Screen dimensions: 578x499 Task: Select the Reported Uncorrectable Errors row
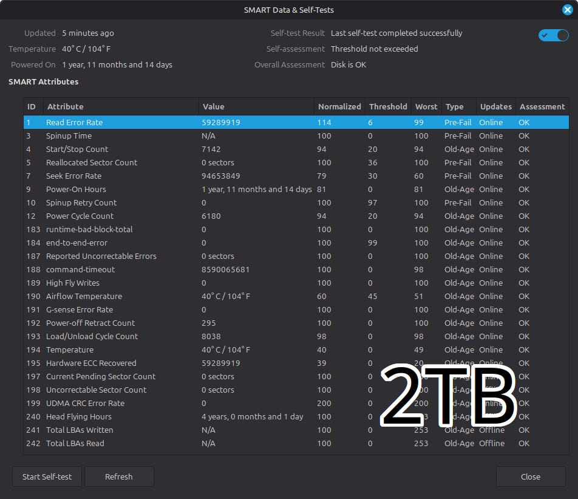point(296,256)
